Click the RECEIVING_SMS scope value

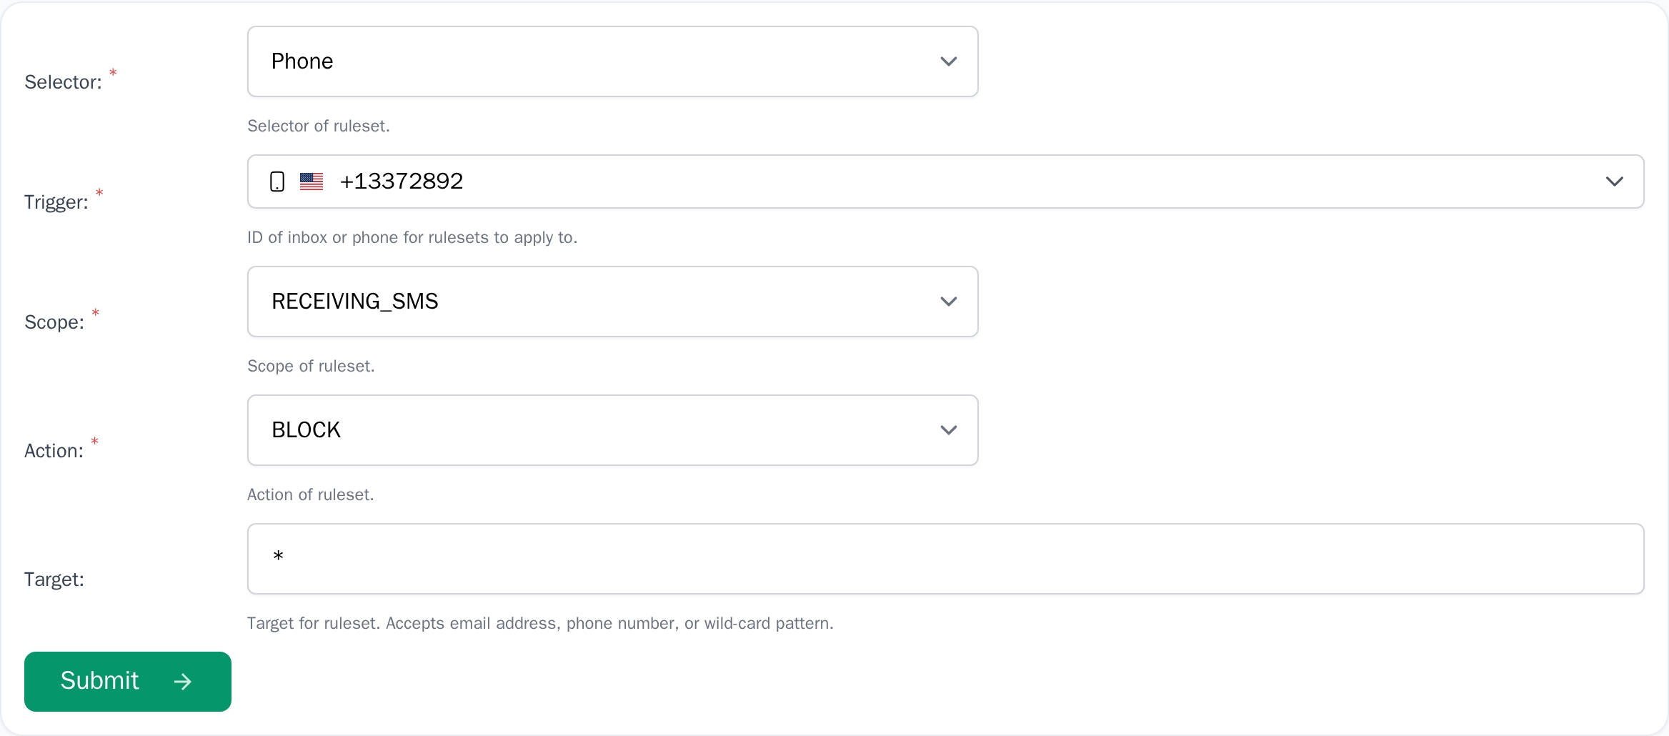pos(354,302)
